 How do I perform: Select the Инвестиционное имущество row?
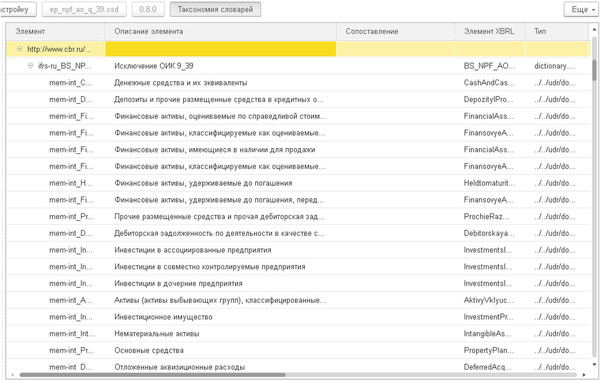click(x=163, y=317)
